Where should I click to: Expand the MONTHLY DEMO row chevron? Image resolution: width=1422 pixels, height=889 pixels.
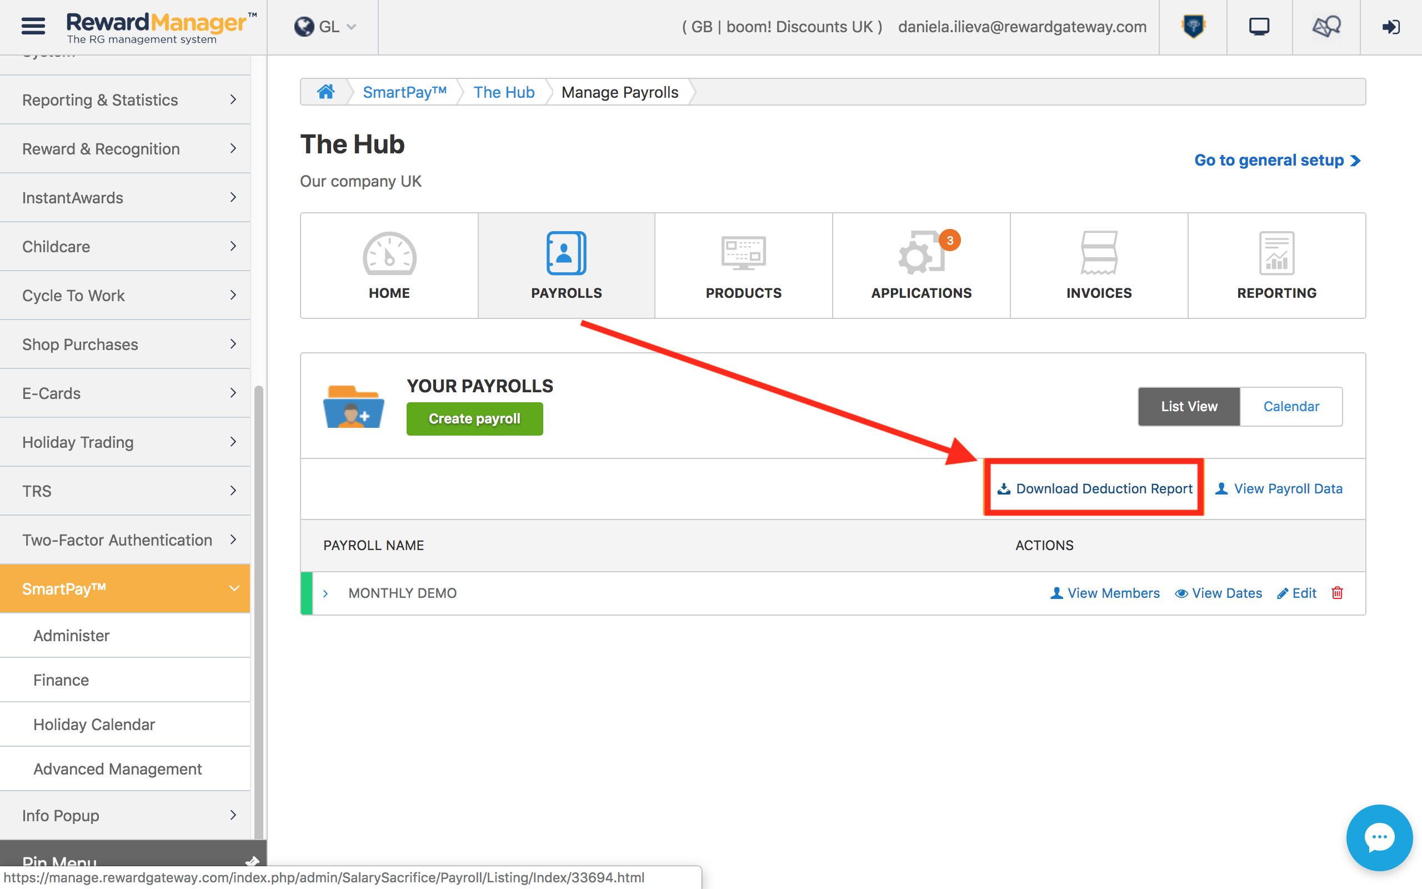click(x=326, y=594)
